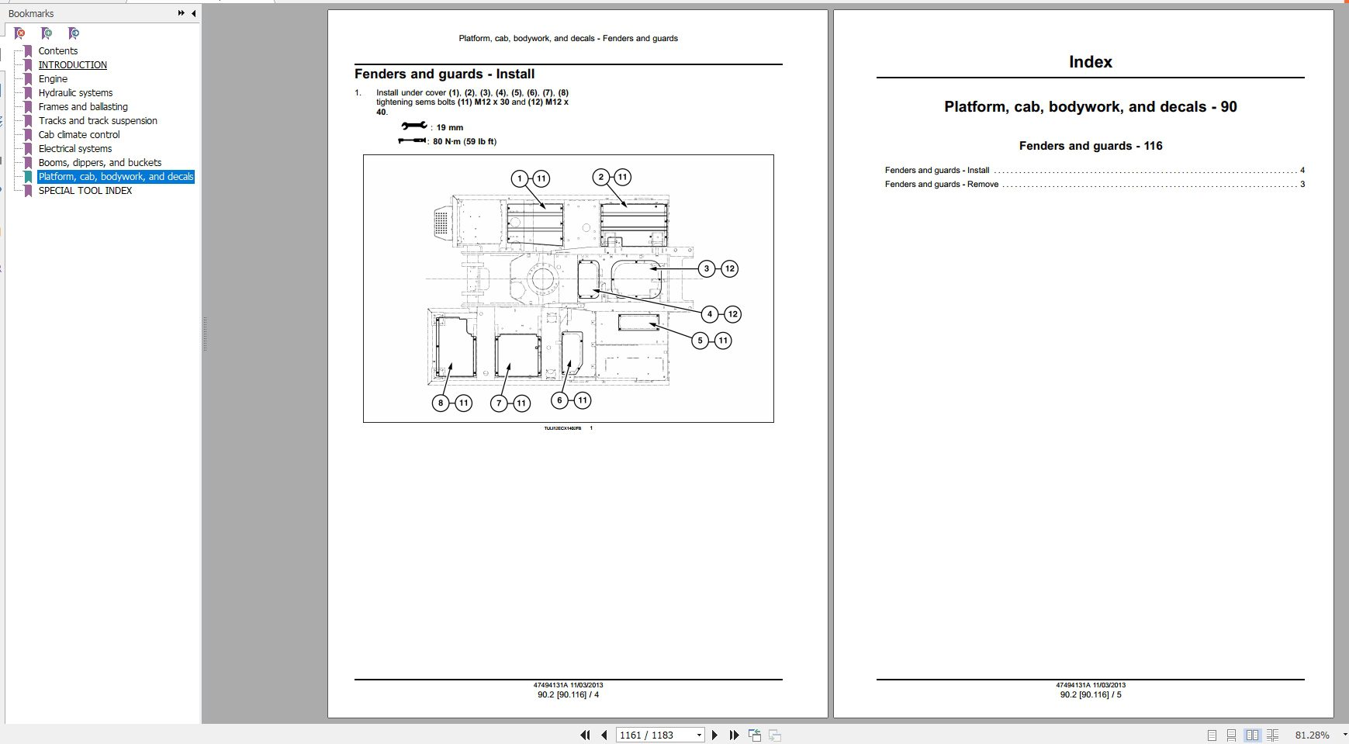Viewport: 1349px width, 744px height.
Task: Click inside the page number field
Action: tap(652, 735)
